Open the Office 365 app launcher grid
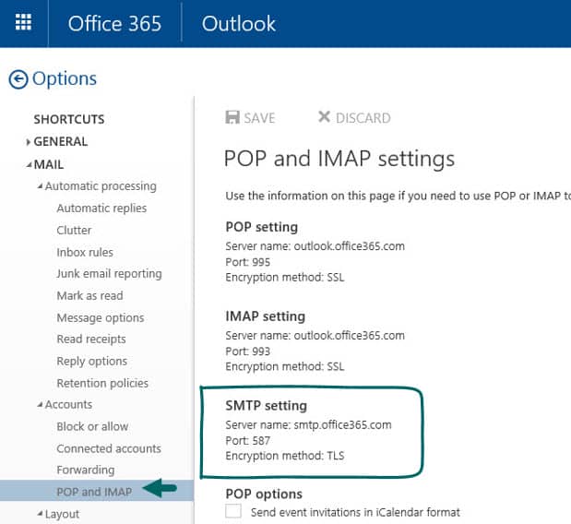 (x=23, y=22)
